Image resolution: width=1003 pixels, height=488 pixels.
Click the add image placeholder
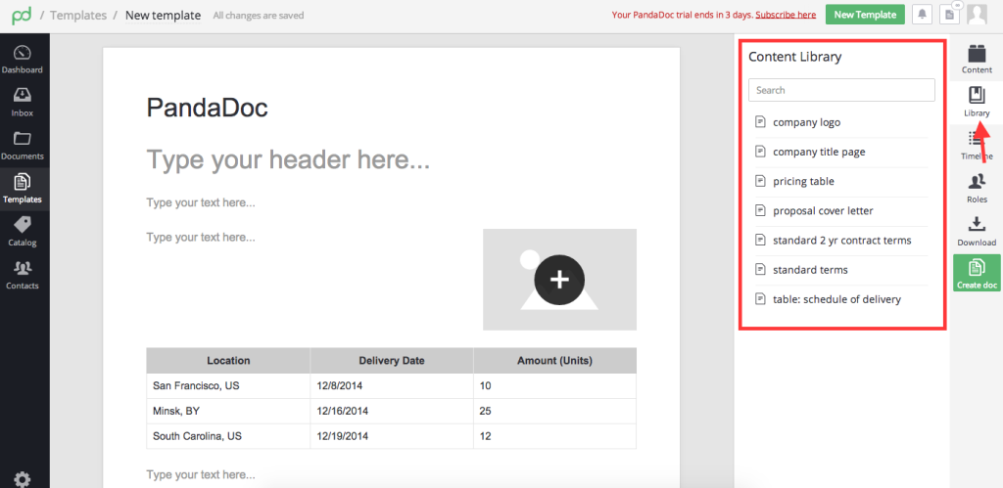point(559,280)
